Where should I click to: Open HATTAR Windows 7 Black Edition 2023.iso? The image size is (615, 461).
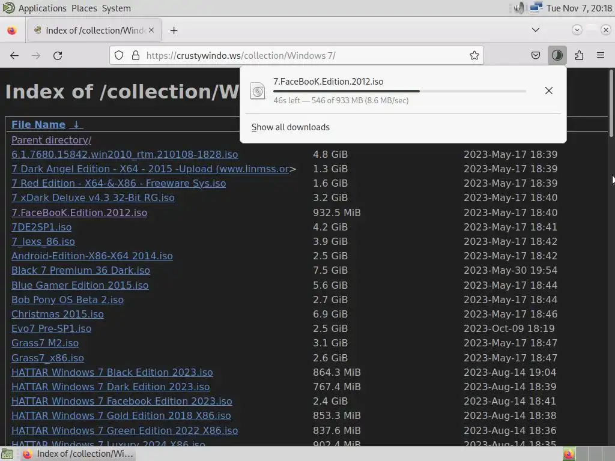(x=112, y=372)
